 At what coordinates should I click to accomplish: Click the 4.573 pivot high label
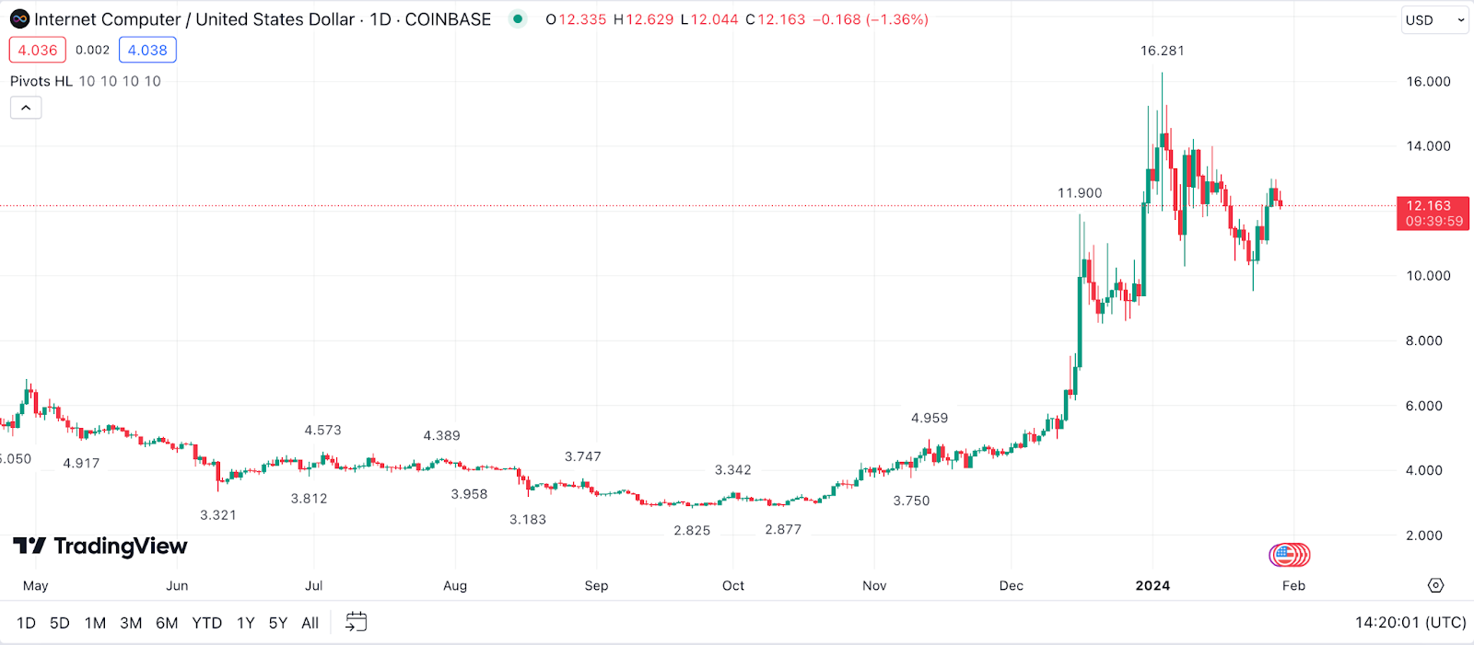tap(323, 431)
